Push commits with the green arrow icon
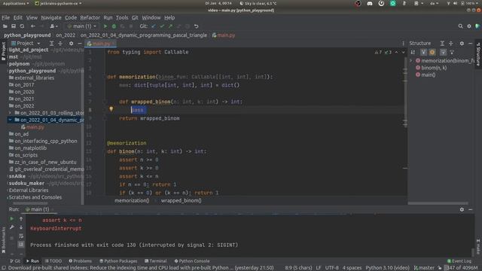482x271 pixels. click(x=171, y=26)
